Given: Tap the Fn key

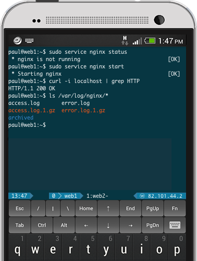Looking at the screenshot, I should (x=175, y=208).
